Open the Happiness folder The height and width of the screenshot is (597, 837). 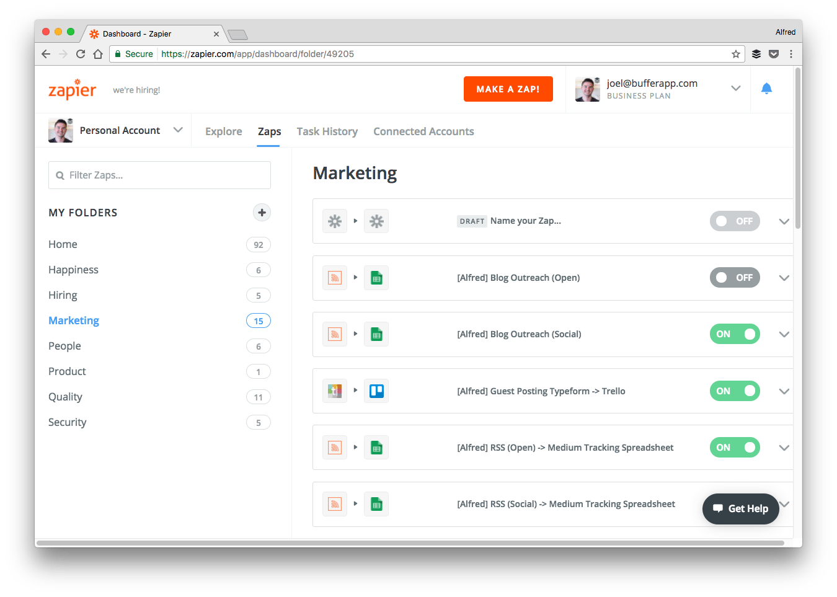click(73, 270)
